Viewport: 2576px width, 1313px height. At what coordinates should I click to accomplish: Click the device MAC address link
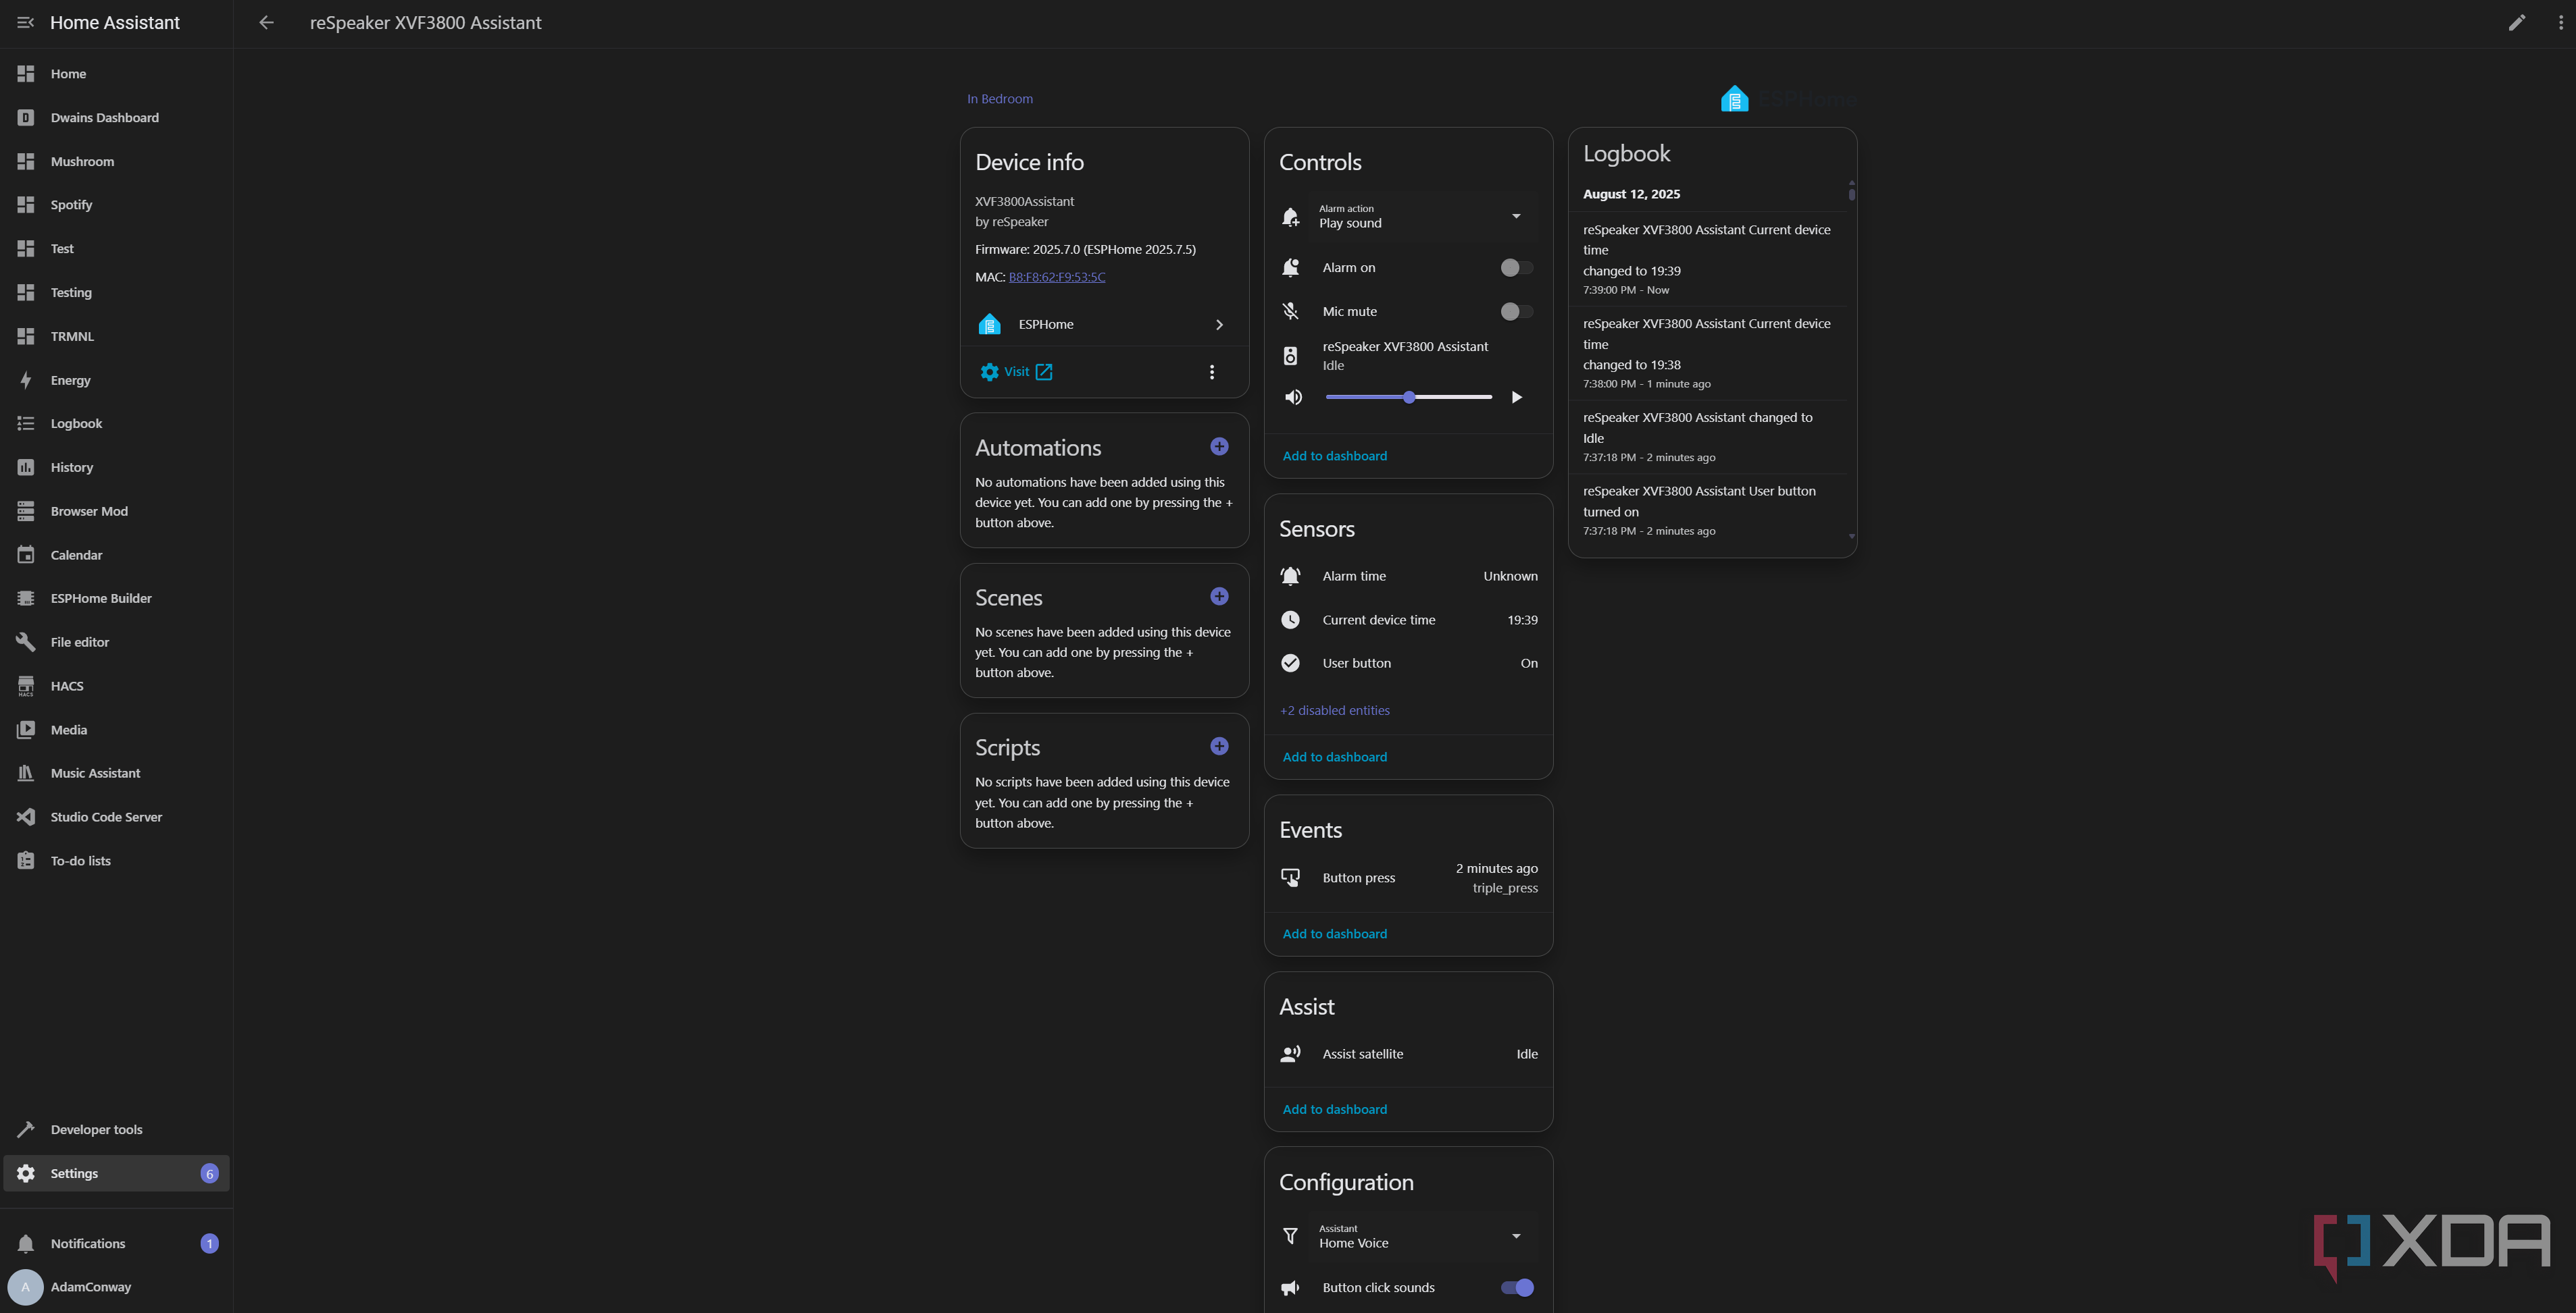(x=1056, y=277)
